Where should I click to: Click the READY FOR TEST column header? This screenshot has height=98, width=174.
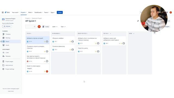coord(82,33)
